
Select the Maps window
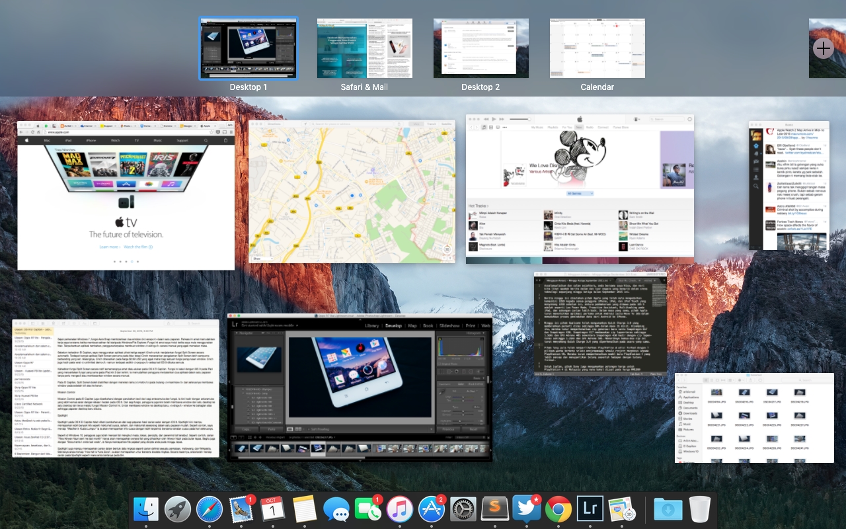[x=352, y=192]
